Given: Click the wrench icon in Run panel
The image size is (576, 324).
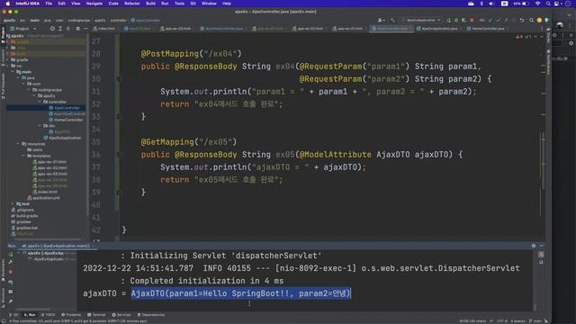Looking at the screenshot, I should point(11,262).
